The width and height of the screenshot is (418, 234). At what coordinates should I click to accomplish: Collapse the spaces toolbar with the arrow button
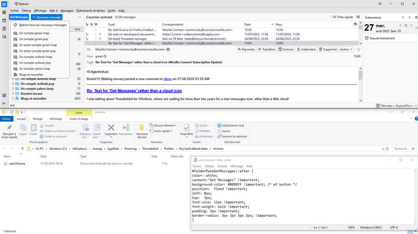pos(4,103)
